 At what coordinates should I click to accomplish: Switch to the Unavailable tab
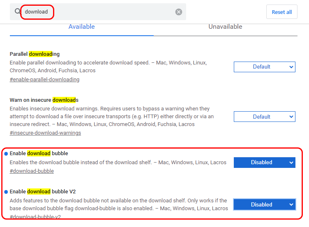225,27
